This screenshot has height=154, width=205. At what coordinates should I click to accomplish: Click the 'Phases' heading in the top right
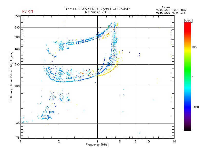[166, 7]
